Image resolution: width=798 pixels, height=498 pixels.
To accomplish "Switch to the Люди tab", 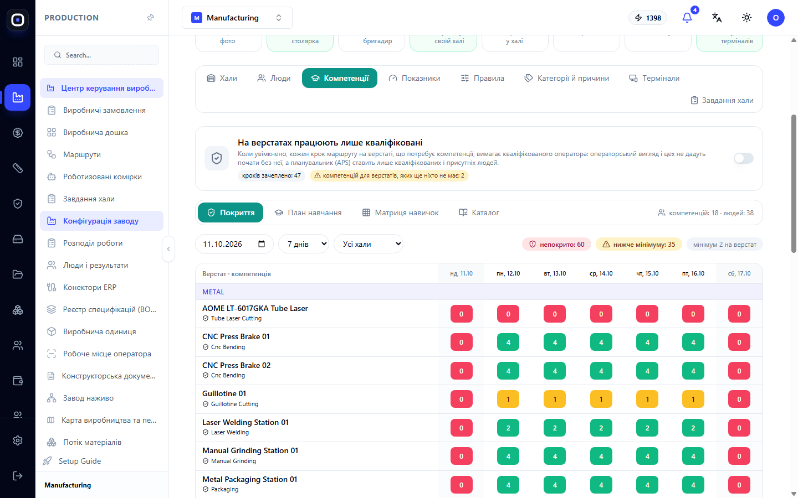I will (274, 78).
